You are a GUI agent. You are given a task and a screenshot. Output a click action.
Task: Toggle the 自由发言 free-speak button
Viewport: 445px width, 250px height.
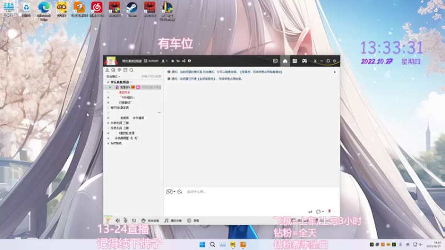(150, 221)
